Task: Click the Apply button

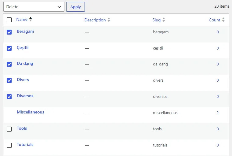Action: tap(75, 7)
